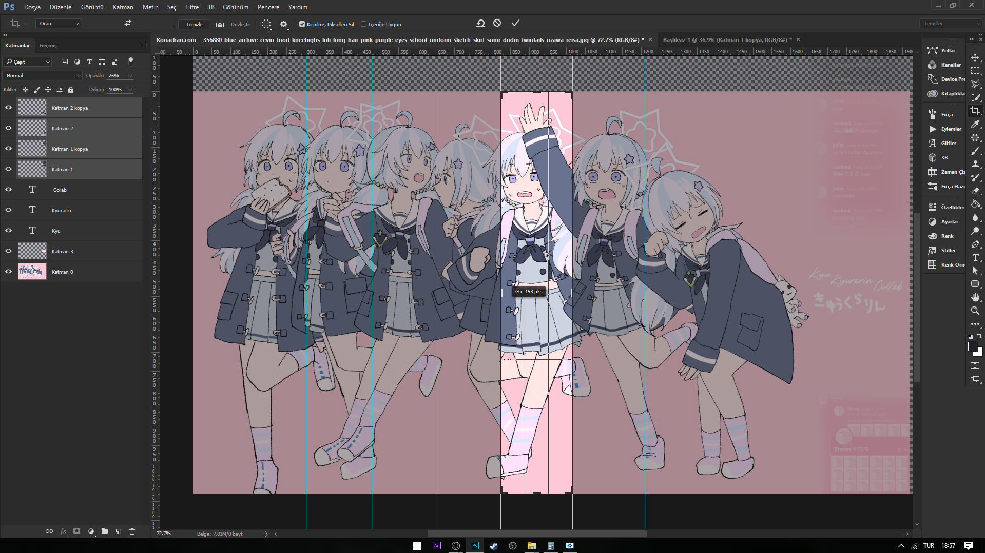Enable the İçeriğe Uygun checkbox
The width and height of the screenshot is (985, 553).
pyautogui.click(x=363, y=24)
